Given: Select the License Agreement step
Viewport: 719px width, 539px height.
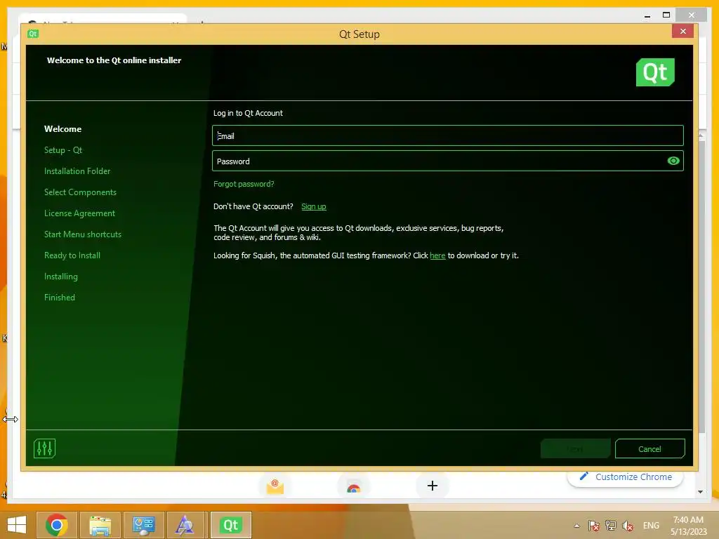Looking at the screenshot, I should click(79, 213).
